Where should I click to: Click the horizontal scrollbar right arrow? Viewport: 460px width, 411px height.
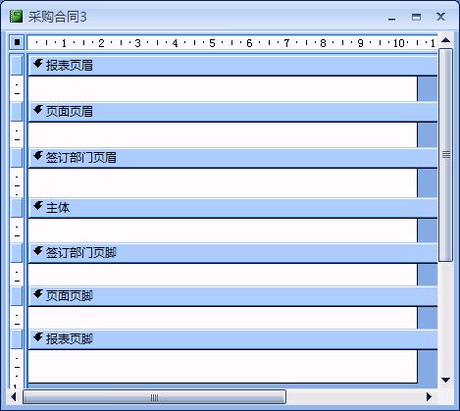point(430,397)
